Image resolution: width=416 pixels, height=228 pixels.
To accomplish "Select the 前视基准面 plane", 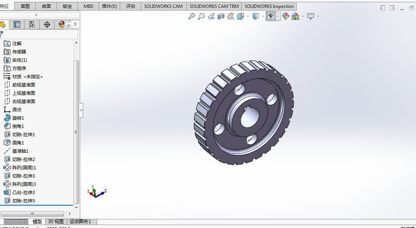I will [20, 85].
